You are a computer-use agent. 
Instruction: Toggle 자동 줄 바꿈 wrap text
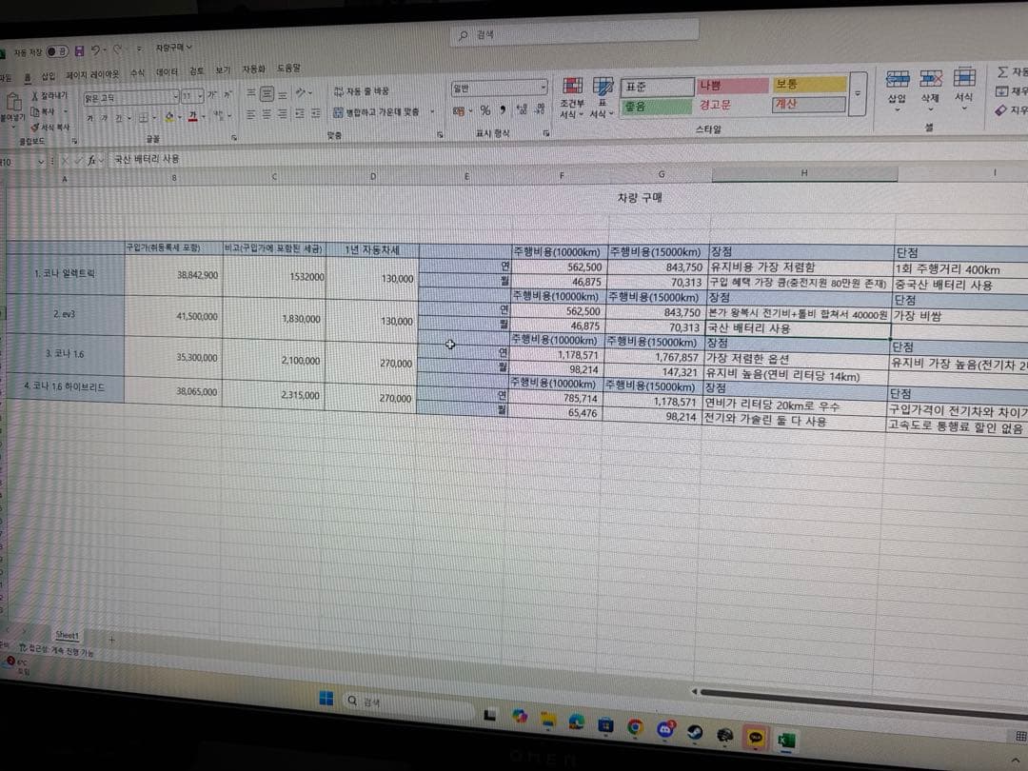[362, 91]
